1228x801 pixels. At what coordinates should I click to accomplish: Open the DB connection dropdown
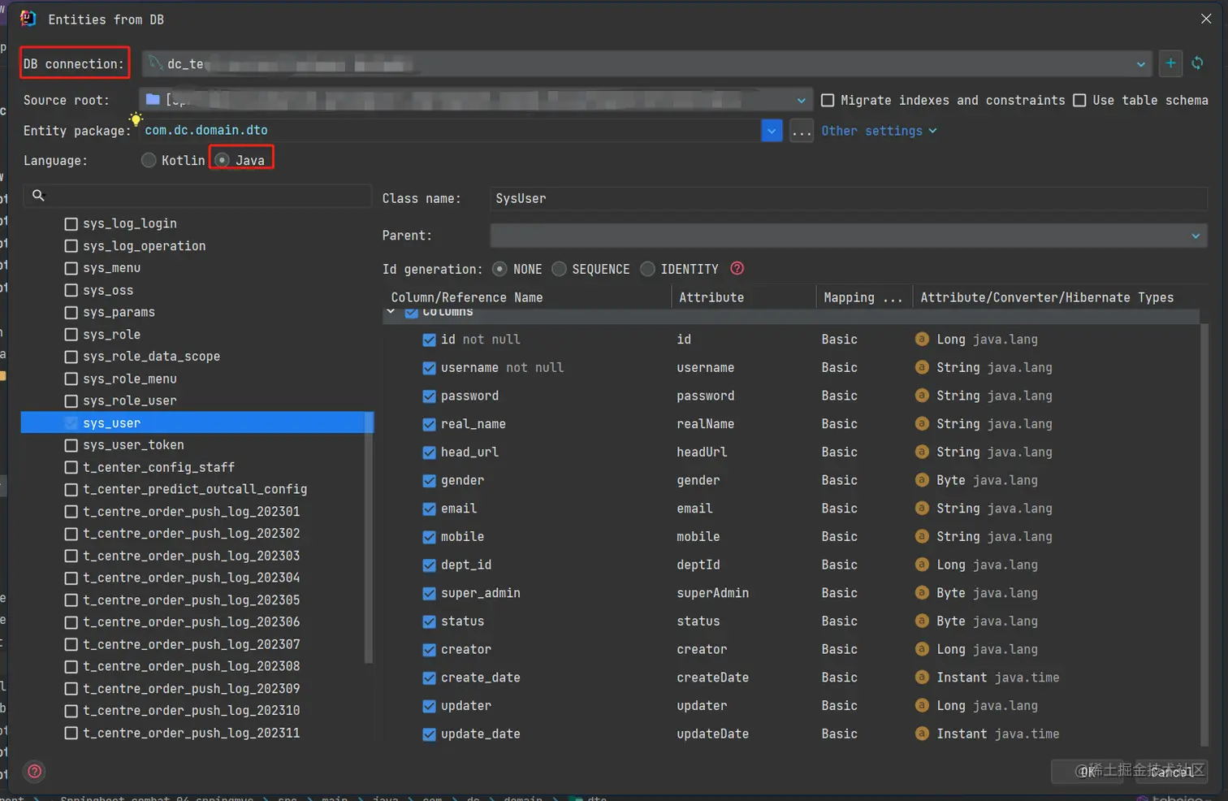coord(1140,64)
